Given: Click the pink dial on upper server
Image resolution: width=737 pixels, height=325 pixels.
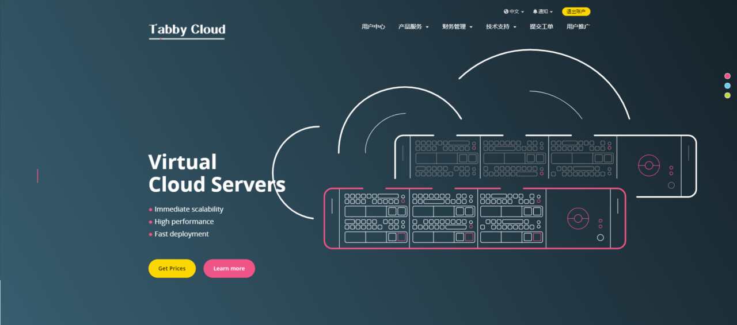Looking at the screenshot, I should click(649, 165).
